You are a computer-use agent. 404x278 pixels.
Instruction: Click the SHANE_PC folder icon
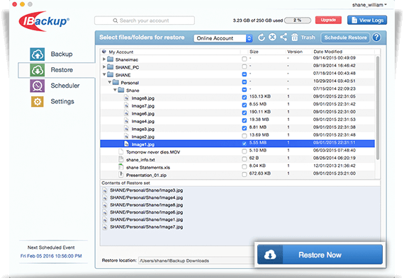coord(111,67)
